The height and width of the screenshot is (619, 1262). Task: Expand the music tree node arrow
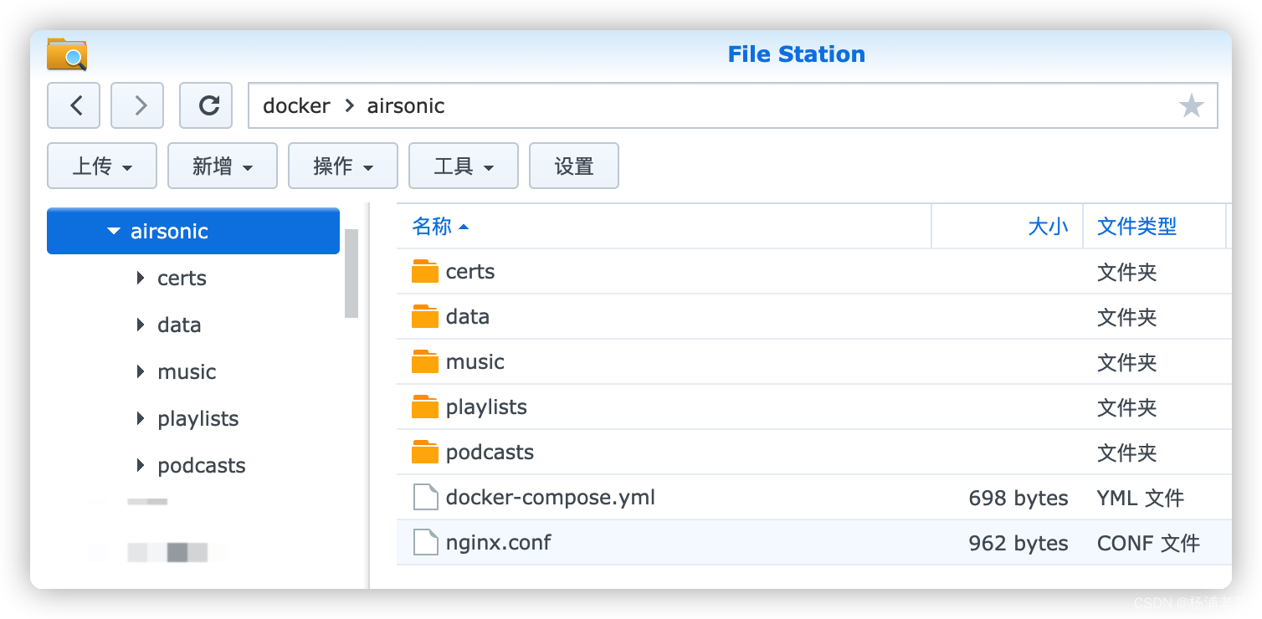[x=141, y=371]
